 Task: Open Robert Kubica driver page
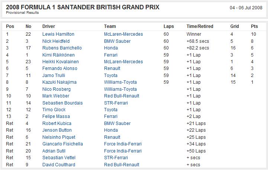point(57,123)
